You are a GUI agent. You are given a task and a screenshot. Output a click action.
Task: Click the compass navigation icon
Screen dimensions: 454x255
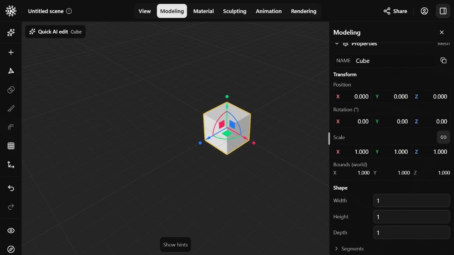tap(11, 249)
